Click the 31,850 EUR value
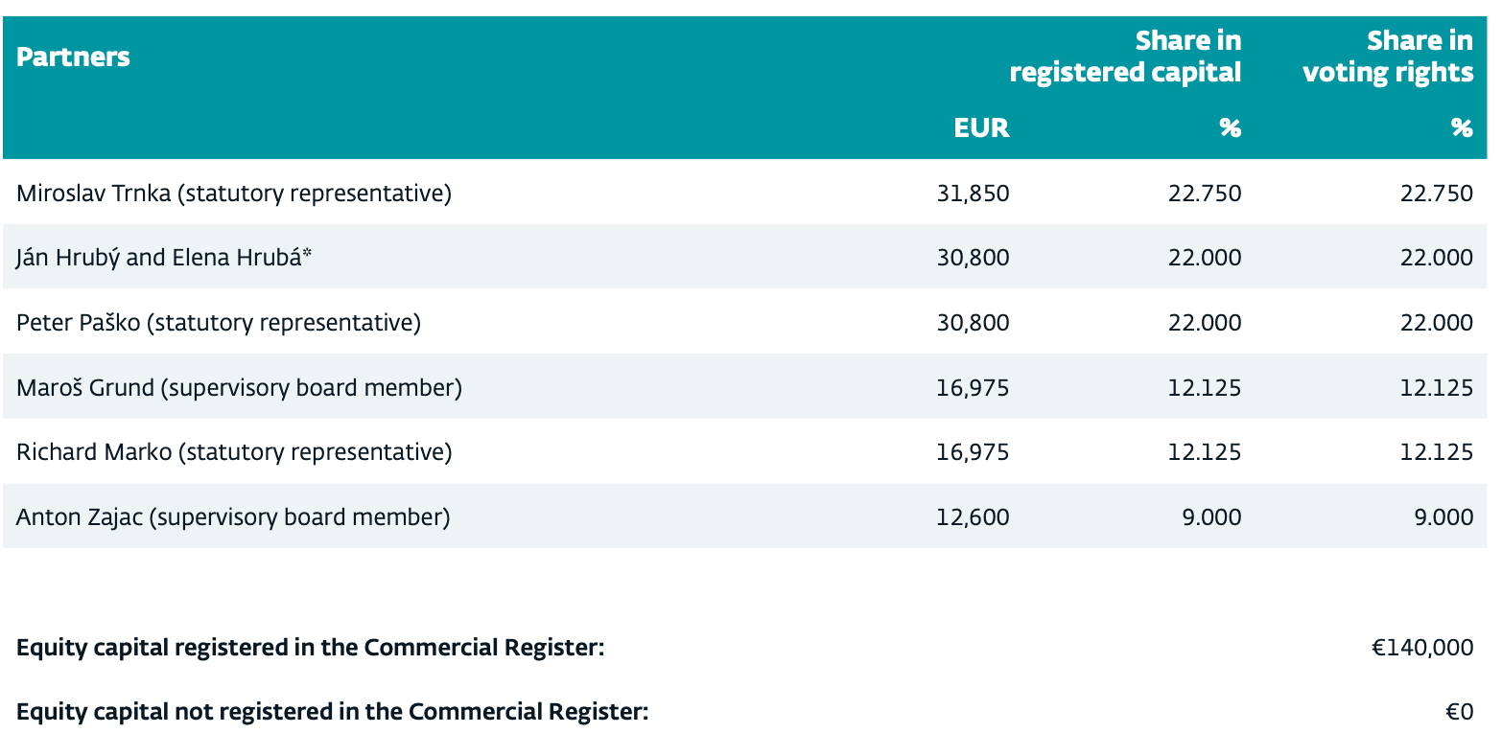Screen dimensions: 1502x756 [973, 194]
